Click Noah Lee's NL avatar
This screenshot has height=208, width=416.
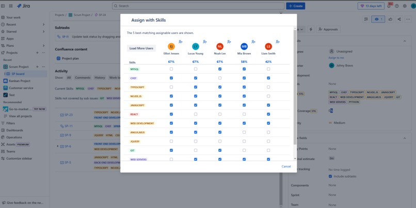(220, 46)
